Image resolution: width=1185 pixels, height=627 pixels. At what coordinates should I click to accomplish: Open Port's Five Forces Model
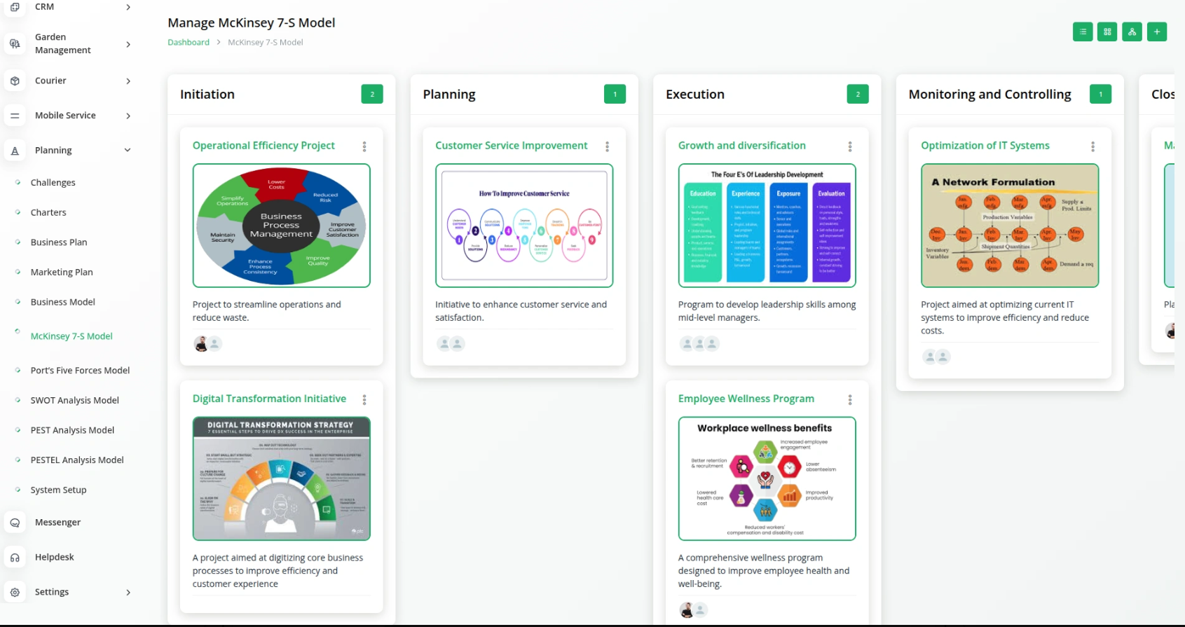pos(80,371)
